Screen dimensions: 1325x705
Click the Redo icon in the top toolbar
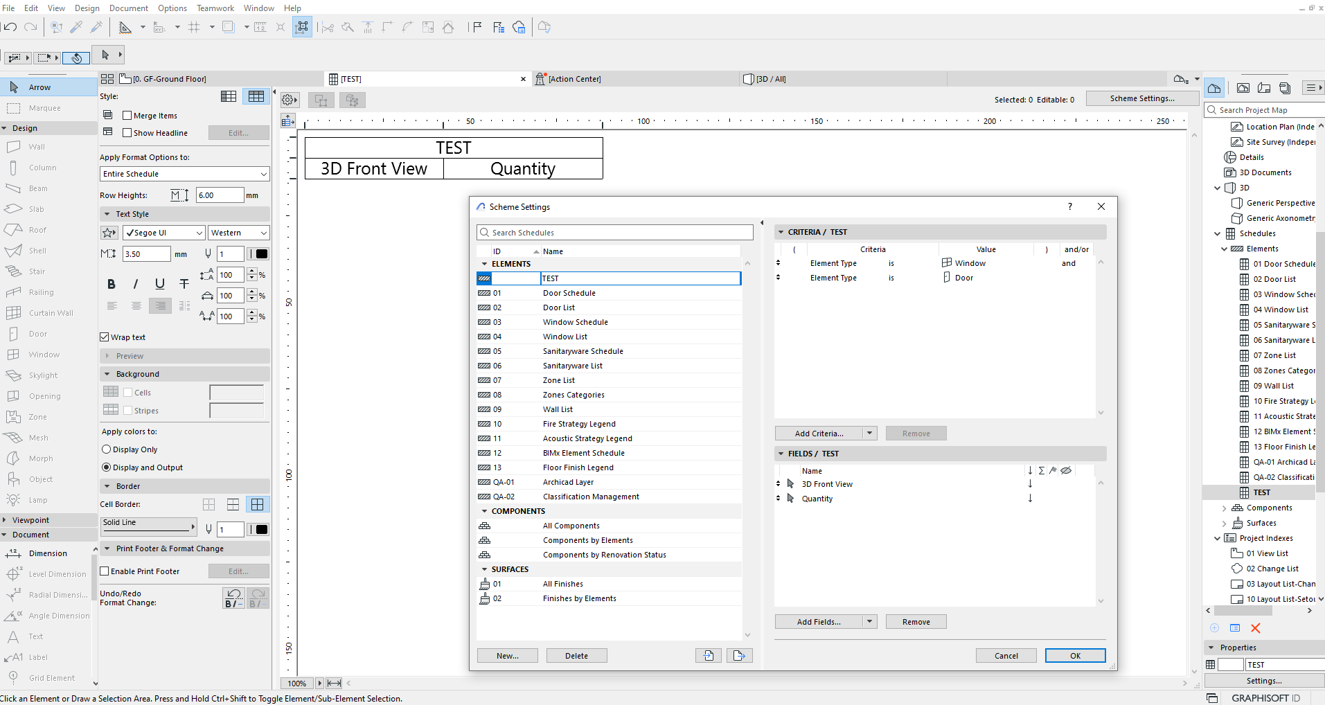click(30, 27)
